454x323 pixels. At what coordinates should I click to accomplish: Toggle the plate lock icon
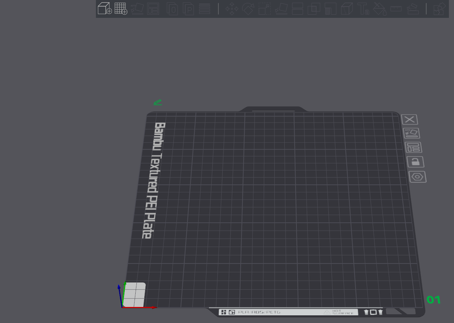pos(415,162)
